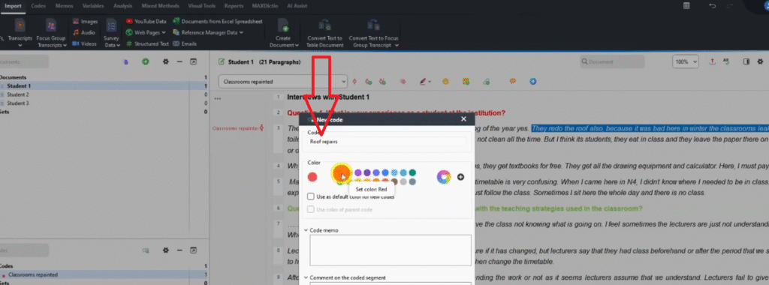769x285 pixels.
Task: Click the rainbow custom color wheel
Action: click(444, 177)
